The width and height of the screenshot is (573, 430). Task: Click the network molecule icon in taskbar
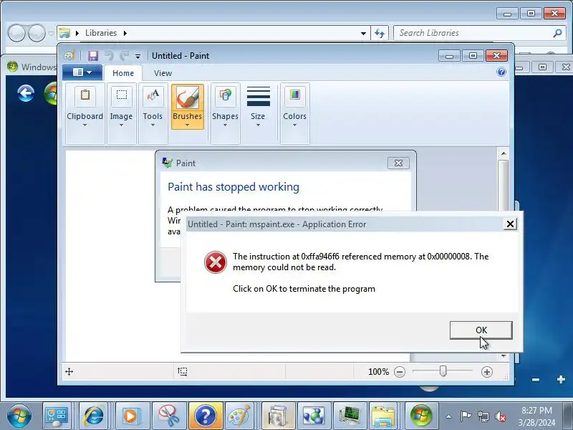[314, 416]
